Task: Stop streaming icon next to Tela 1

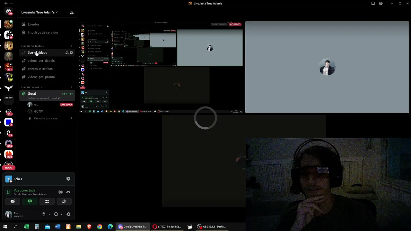Action: (68, 179)
